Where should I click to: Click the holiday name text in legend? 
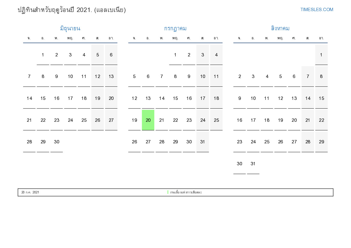pyautogui.click(x=186, y=192)
